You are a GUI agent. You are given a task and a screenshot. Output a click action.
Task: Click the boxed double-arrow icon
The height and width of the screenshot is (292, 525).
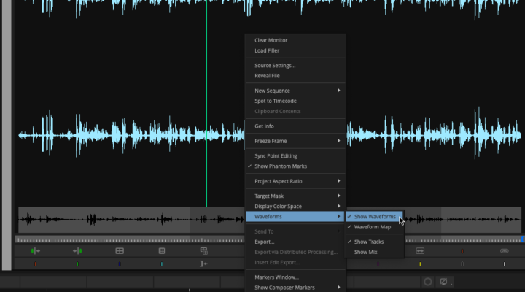coord(420,251)
